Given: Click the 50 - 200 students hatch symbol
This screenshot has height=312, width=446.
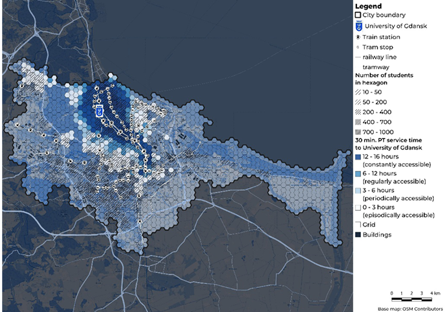Looking at the screenshot, I should click(358, 102).
